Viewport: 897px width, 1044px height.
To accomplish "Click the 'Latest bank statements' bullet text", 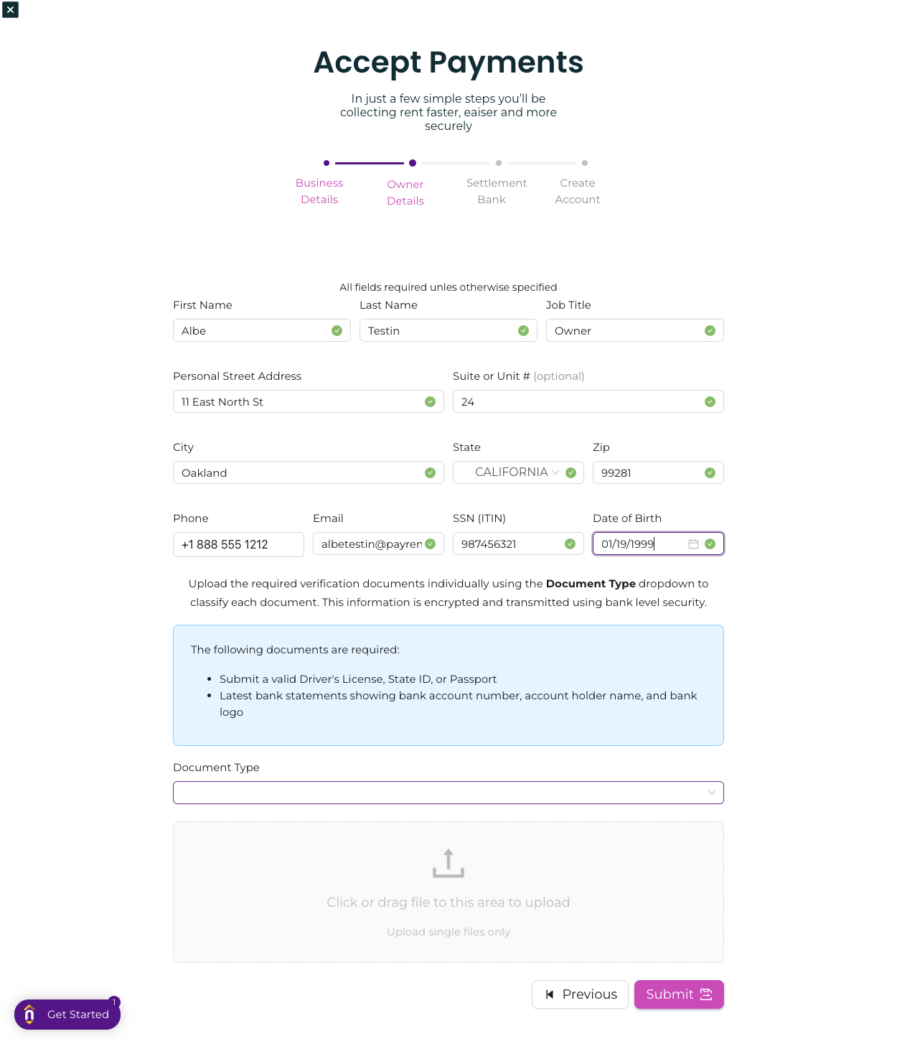I will point(459,704).
